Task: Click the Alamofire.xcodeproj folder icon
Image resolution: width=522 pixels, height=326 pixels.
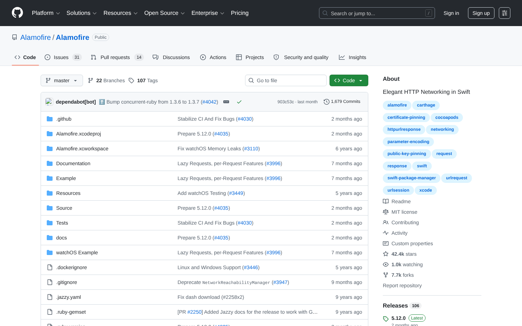Action: 50,134
